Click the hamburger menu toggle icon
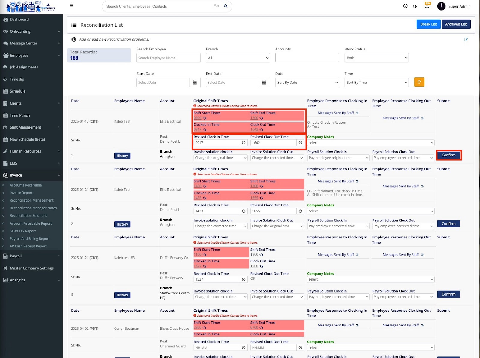The width and height of the screenshot is (480, 358). coord(72,6)
